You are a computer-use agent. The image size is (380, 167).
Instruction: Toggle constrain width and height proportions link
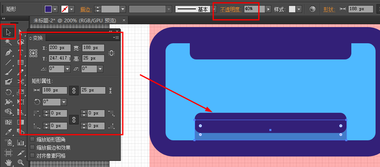[111, 53]
